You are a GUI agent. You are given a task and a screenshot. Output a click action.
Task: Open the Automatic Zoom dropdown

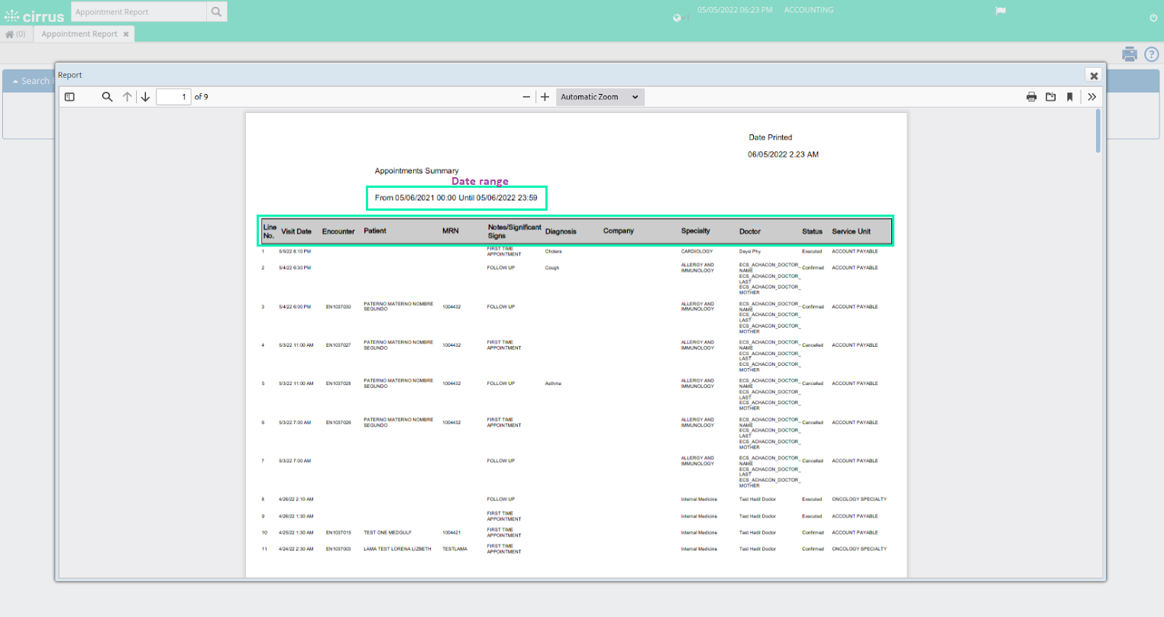point(600,97)
